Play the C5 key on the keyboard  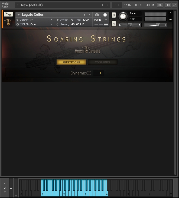[128, 194]
